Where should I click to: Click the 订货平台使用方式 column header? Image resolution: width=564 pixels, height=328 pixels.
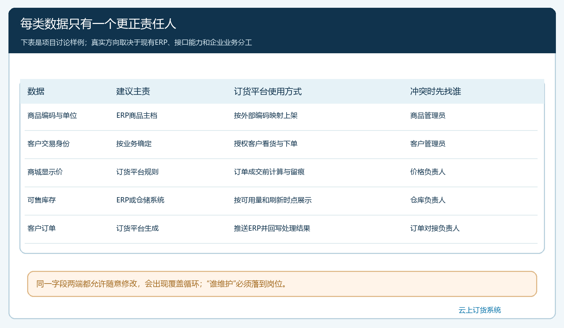coord(268,91)
